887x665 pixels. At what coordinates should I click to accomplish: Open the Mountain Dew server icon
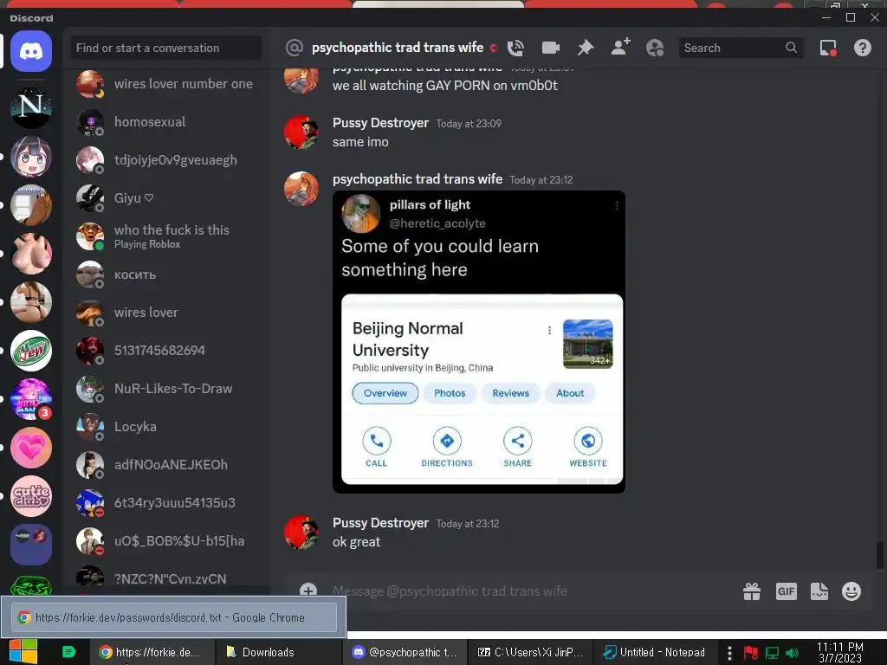point(31,351)
